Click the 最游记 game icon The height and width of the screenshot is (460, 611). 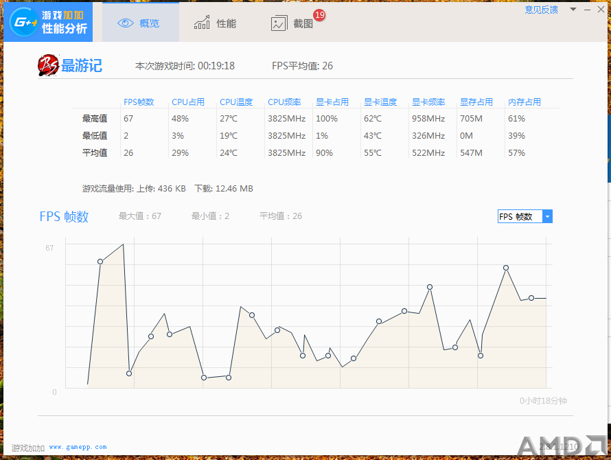[48, 65]
